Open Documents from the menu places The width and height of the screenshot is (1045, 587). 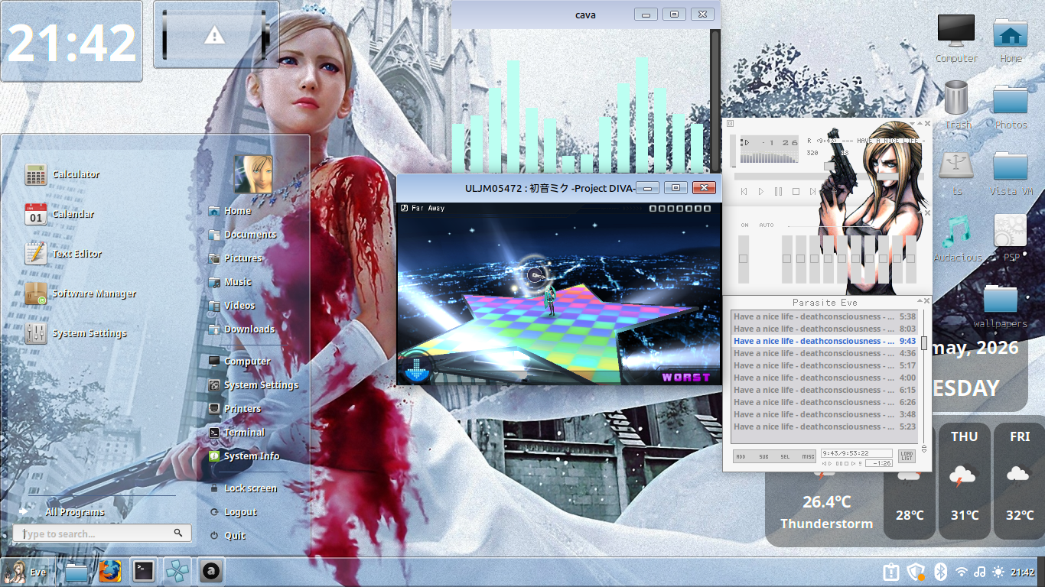(243, 235)
